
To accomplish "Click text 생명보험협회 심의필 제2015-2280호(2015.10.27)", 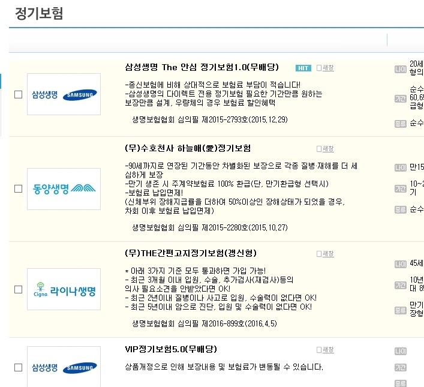I will point(210,227).
